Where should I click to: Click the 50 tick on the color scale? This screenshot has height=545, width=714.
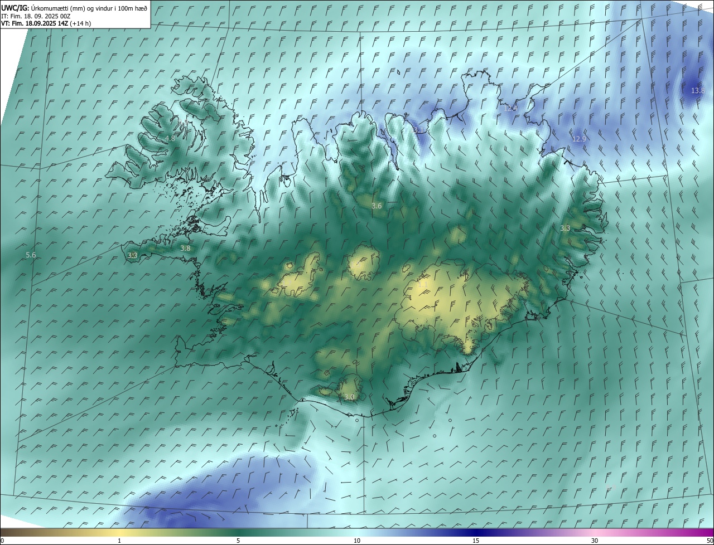click(710, 541)
